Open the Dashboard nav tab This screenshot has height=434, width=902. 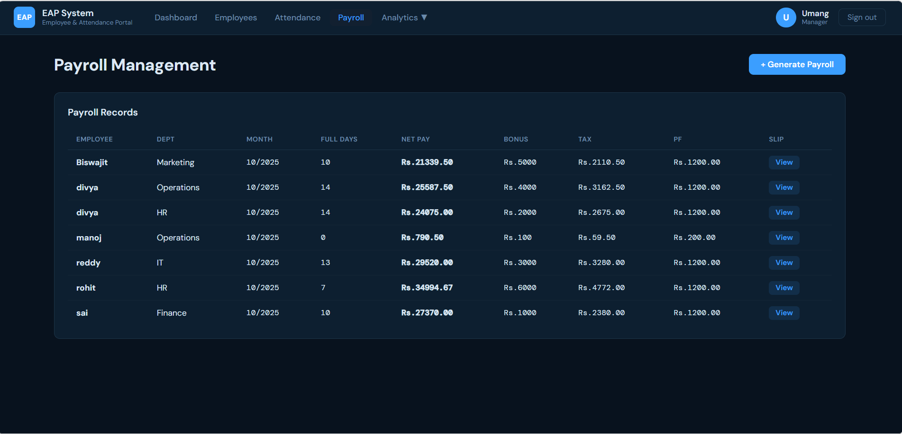[x=176, y=18]
